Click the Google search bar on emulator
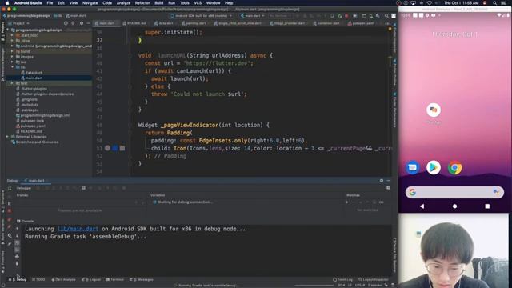The height and width of the screenshot is (288, 512). pos(454,192)
